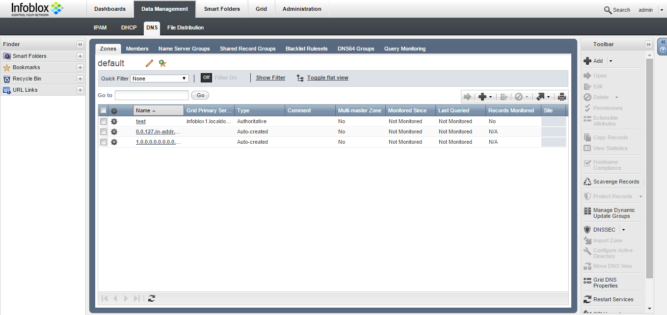
Task: Check the box for the test zone
Action: click(104, 121)
